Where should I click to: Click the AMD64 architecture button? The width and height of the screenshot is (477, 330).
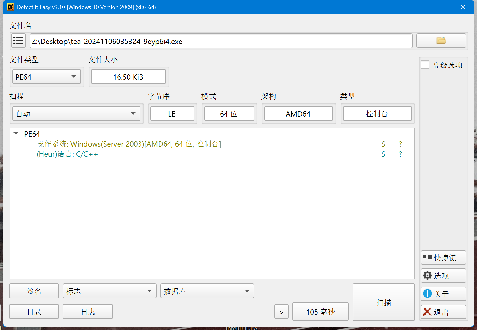tap(299, 113)
